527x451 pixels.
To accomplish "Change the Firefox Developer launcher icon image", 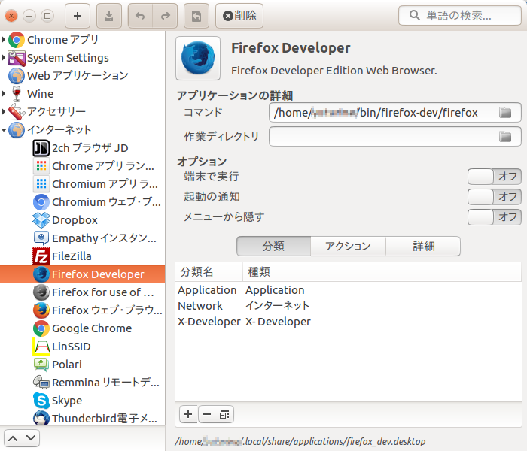I will (x=198, y=58).
